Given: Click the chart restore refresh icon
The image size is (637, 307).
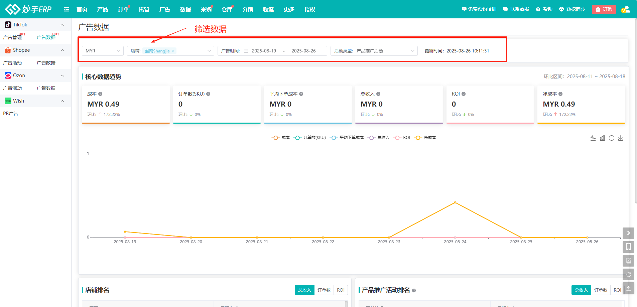Looking at the screenshot, I should tap(612, 138).
